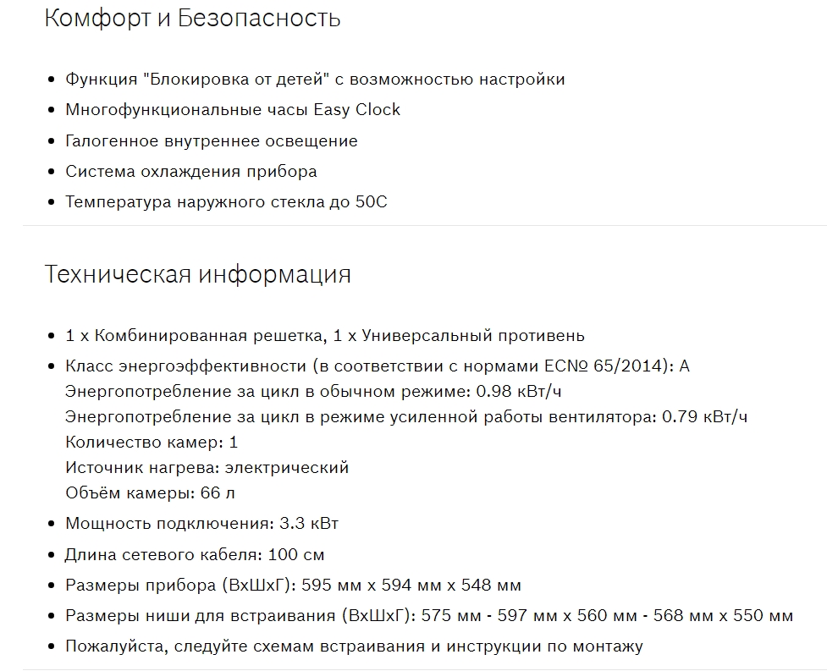The image size is (827, 671).
Task: Click the 0.79 кВт/ч fan mode consumption line
Action: click(x=406, y=416)
